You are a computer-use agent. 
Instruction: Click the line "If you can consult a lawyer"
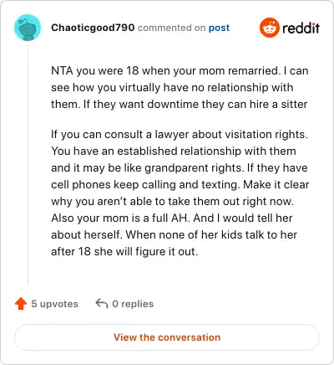click(x=180, y=135)
